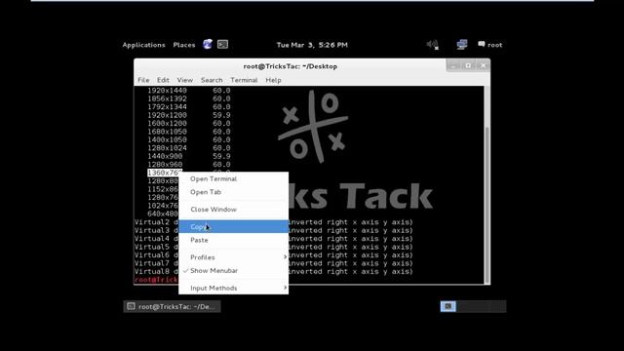
Task: Click the terminal window title text
Action: coord(291,66)
